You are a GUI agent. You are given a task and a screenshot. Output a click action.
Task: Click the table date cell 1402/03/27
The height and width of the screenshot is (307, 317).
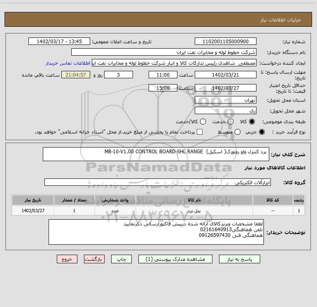tap(33, 211)
